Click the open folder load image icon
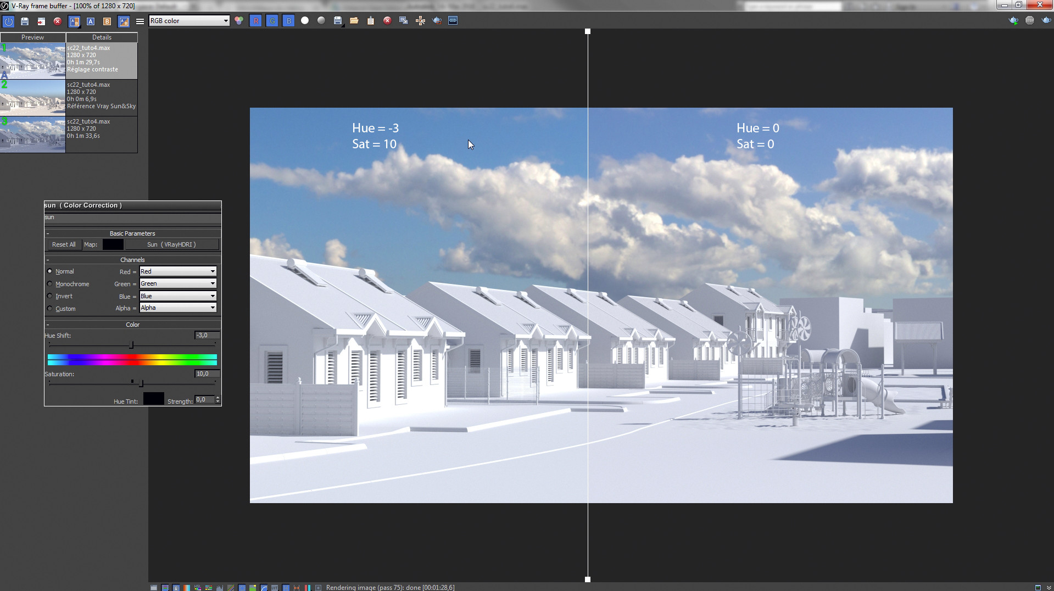This screenshot has width=1054, height=591. click(354, 20)
